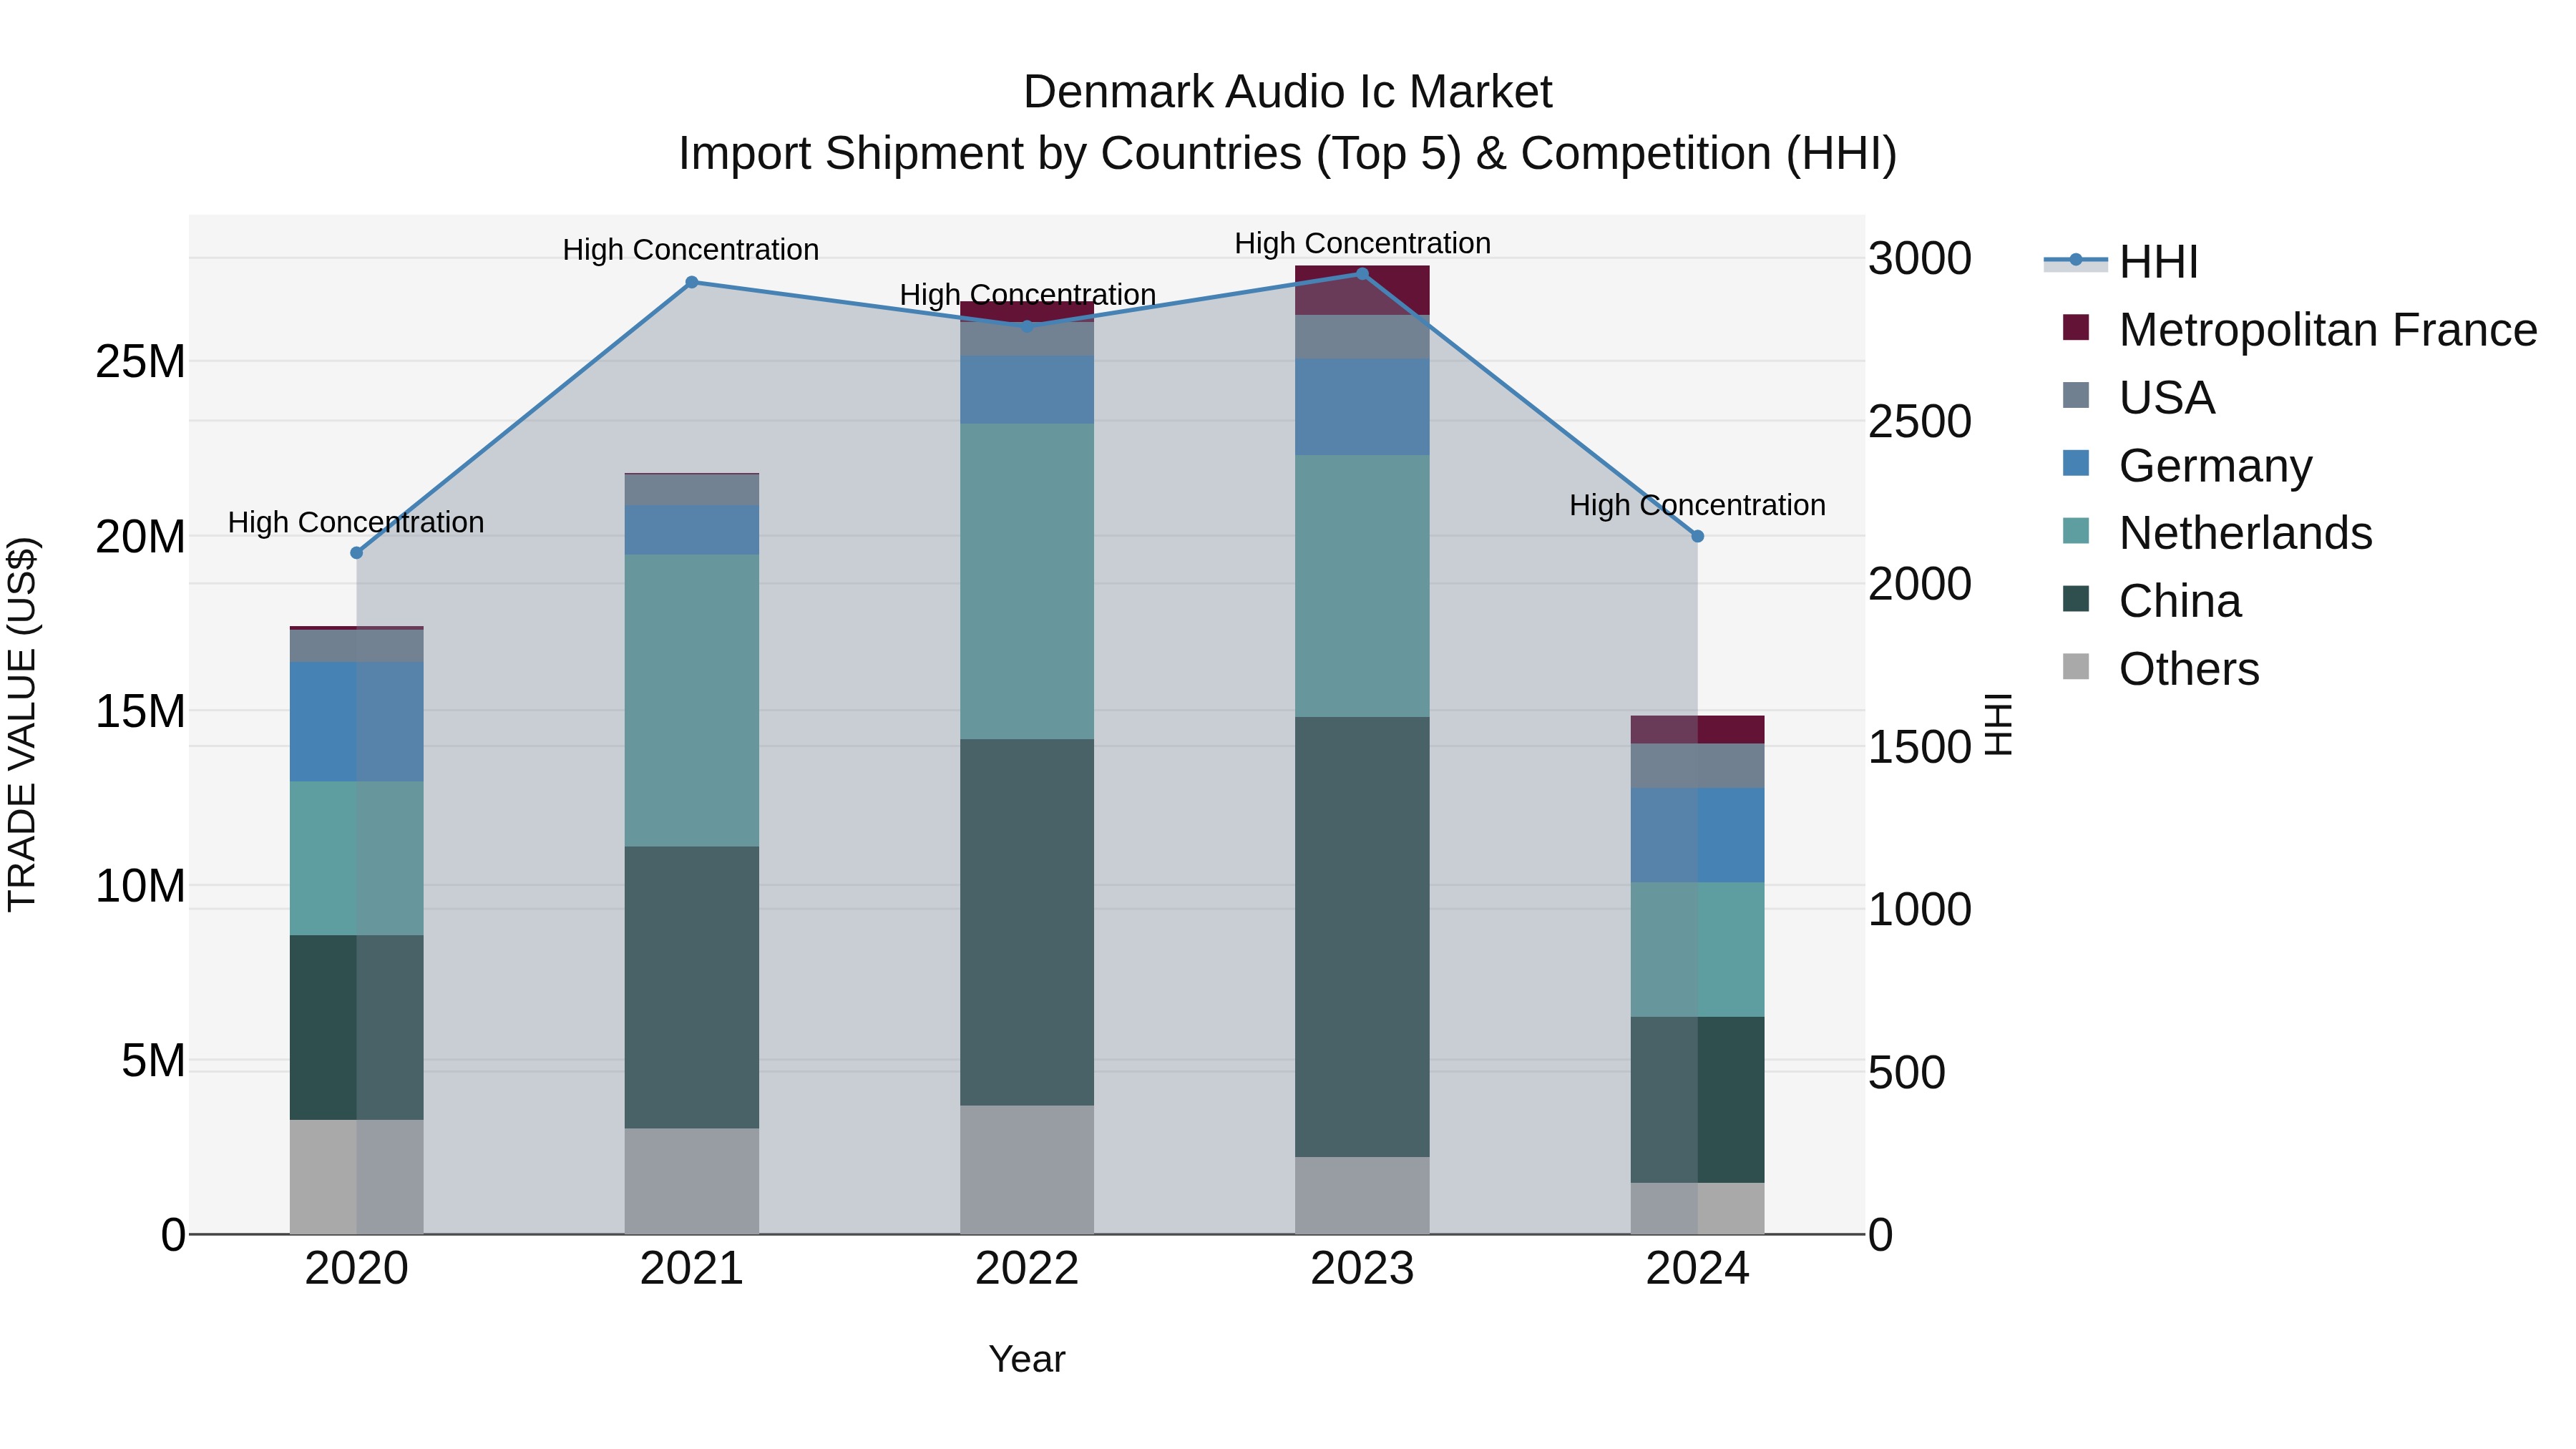Viewport: 2576px width, 1449px height.
Task: Select the Others segment in 2021 bar
Action: click(x=692, y=1182)
